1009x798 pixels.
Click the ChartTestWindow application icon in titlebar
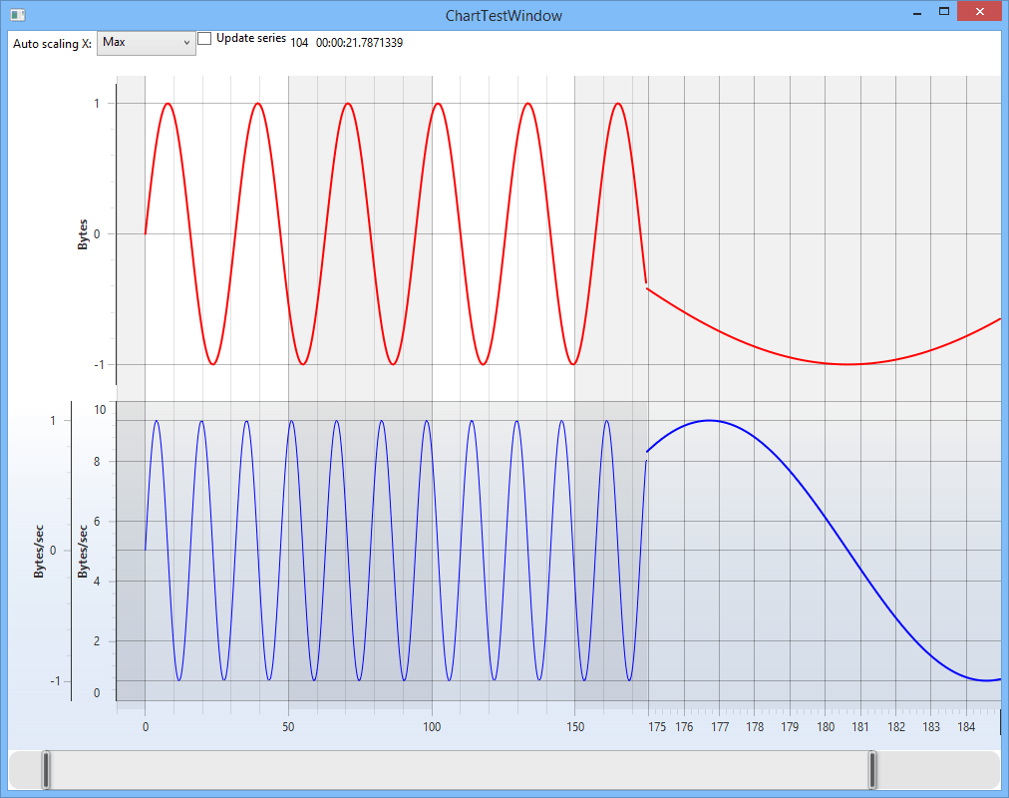pyautogui.click(x=17, y=15)
